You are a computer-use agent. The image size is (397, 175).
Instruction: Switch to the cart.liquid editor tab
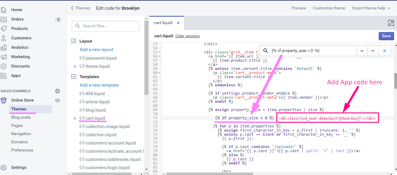(x=166, y=23)
